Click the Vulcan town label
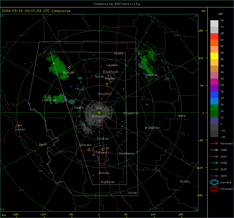This screenshot has height=218, width=234. tap(132, 193)
